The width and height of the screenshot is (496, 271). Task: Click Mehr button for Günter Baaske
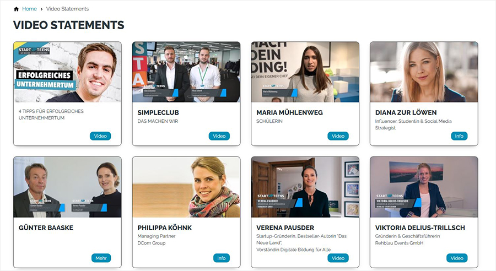[100, 258]
